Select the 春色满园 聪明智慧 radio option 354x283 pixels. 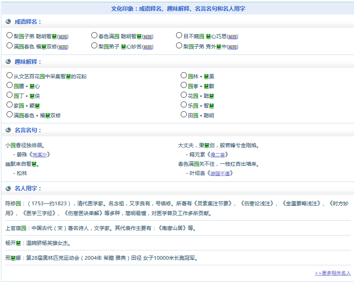(95, 35)
